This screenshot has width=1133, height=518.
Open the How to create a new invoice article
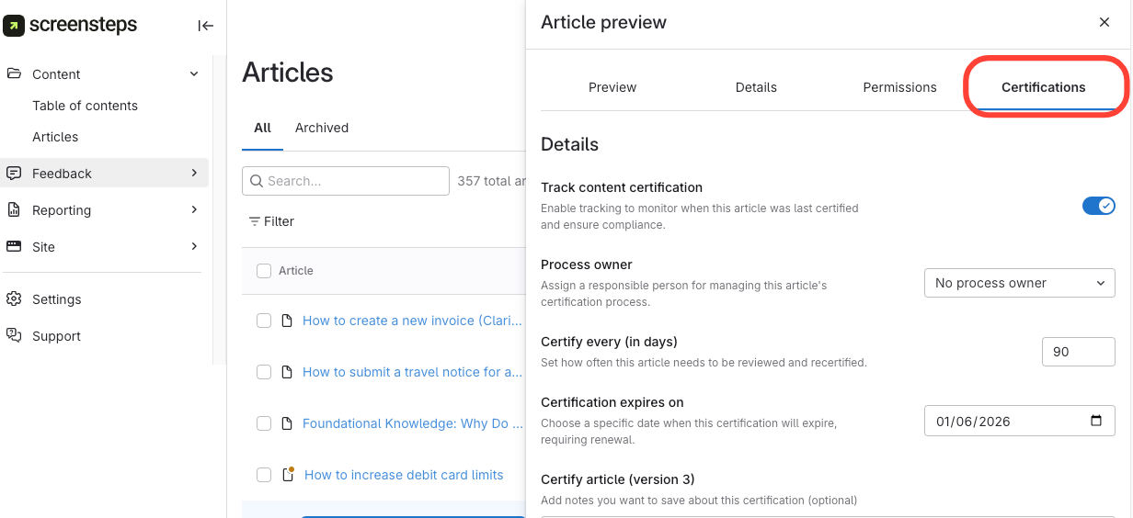click(411, 321)
